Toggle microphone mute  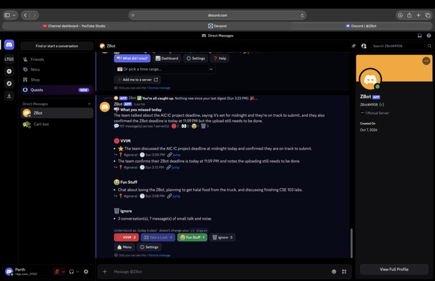click(x=57, y=272)
